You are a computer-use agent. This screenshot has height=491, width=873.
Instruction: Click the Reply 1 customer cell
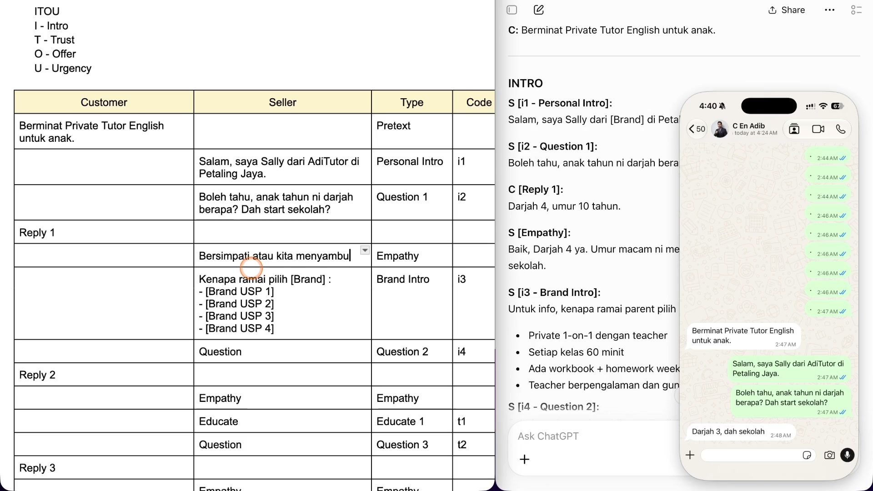tap(104, 232)
